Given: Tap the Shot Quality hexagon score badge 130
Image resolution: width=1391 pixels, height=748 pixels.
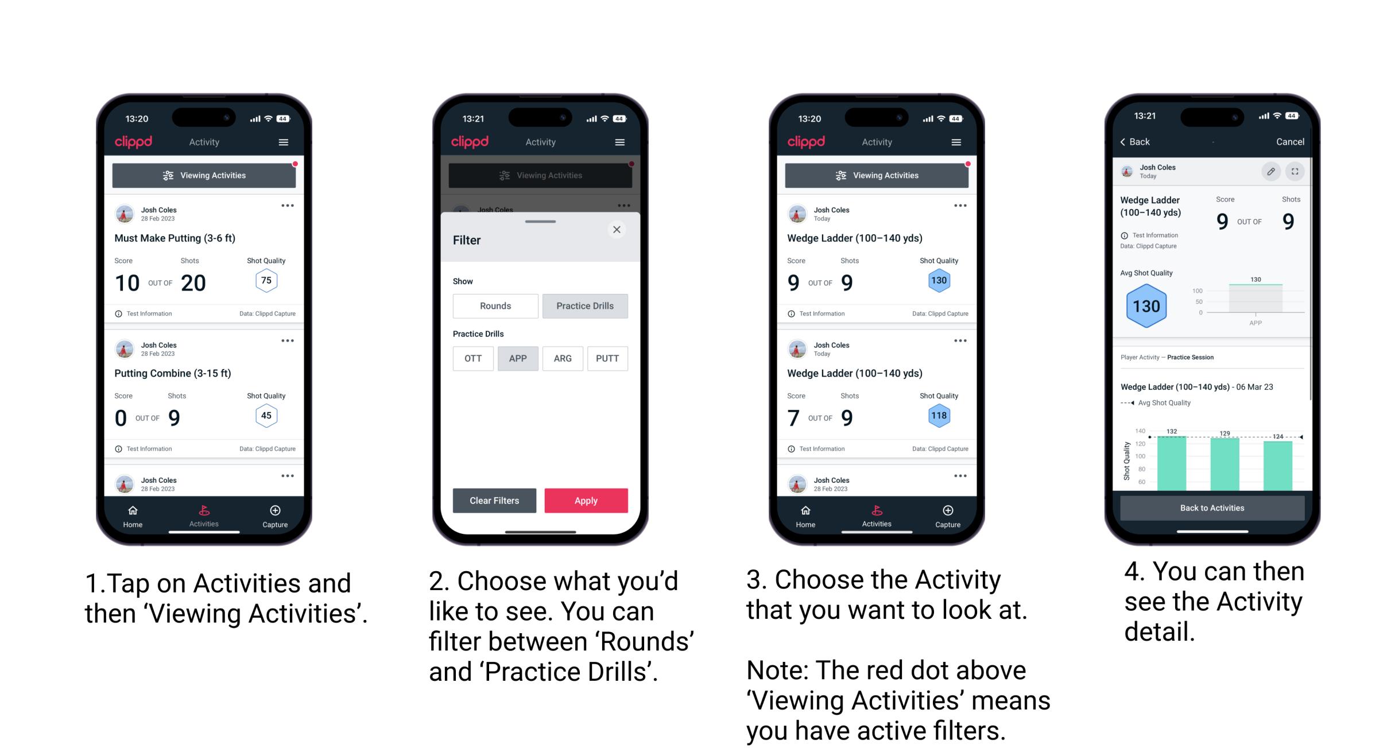Looking at the screenshot, I should (x=939, y=282).
